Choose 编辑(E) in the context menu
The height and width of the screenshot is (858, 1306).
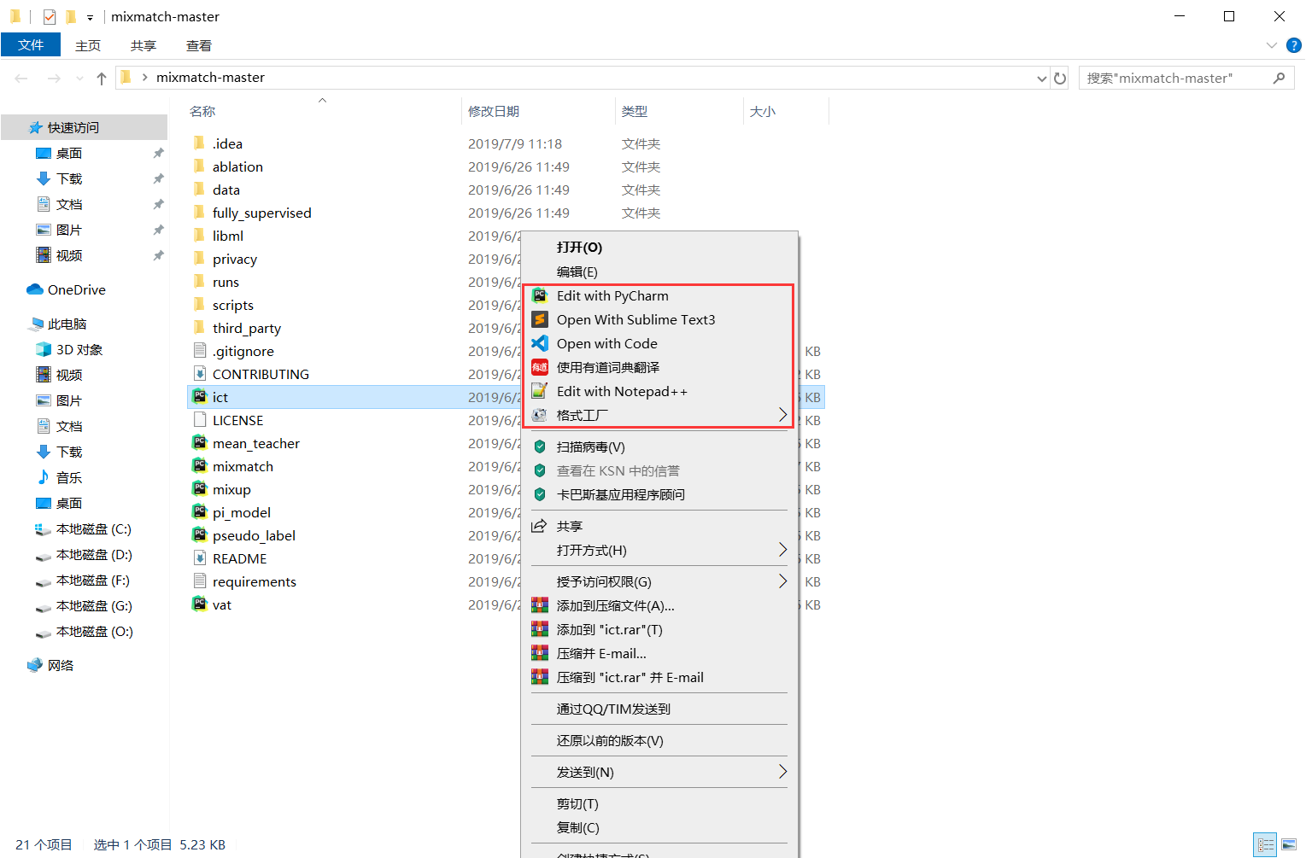pos(577,271)
